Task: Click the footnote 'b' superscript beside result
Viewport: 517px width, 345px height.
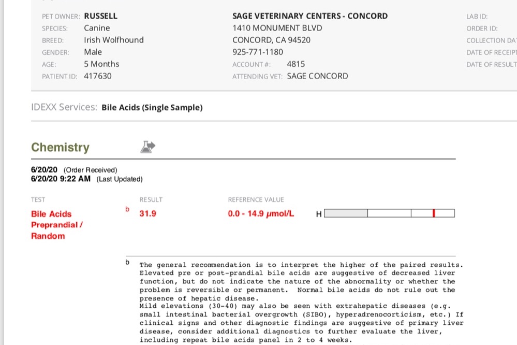Action: click(127, 209)
